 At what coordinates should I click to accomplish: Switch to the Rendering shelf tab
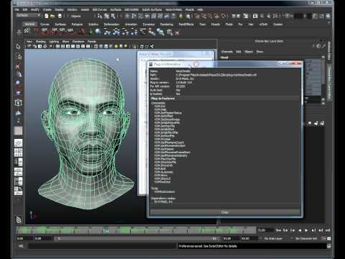pyautogui.click(x=167, y=24)
